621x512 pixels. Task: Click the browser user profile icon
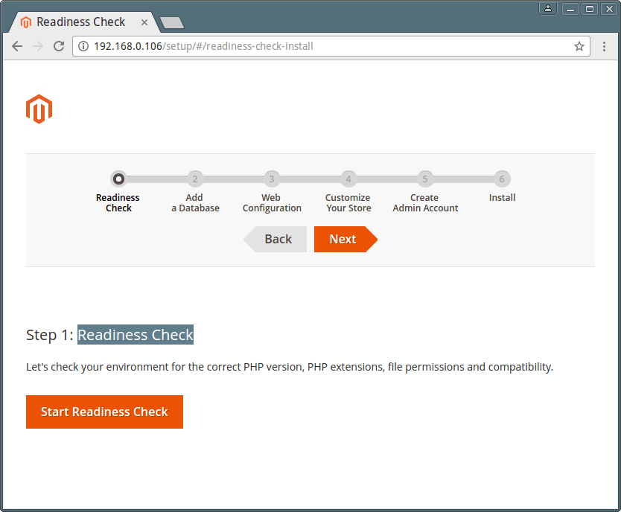[x=548, y=8]
